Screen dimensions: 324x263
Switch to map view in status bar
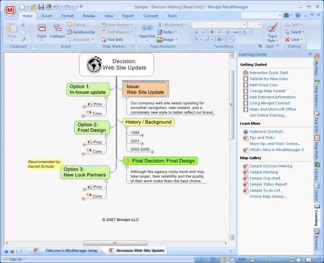[223, 259]
